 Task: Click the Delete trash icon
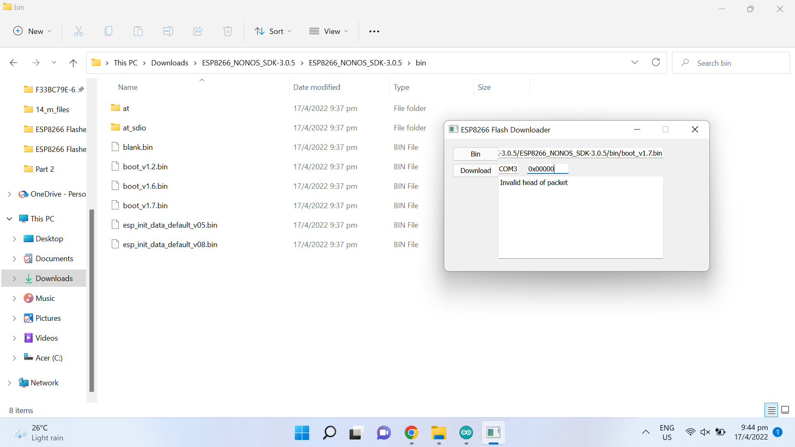point(228,31)
